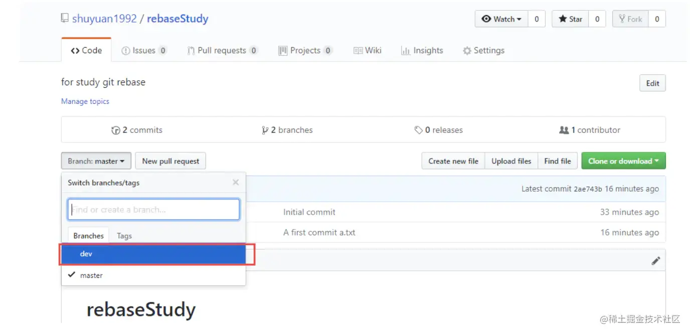Switch to the Issues tab

coord(144,50)
